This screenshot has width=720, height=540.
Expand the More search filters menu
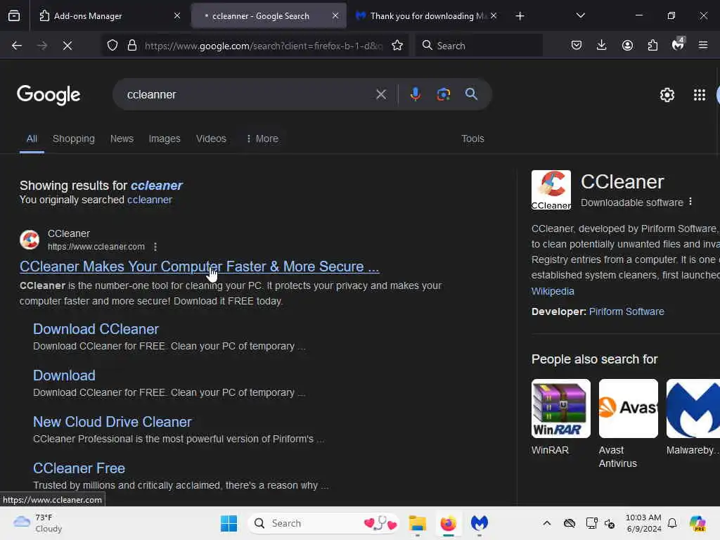point(262,139)
